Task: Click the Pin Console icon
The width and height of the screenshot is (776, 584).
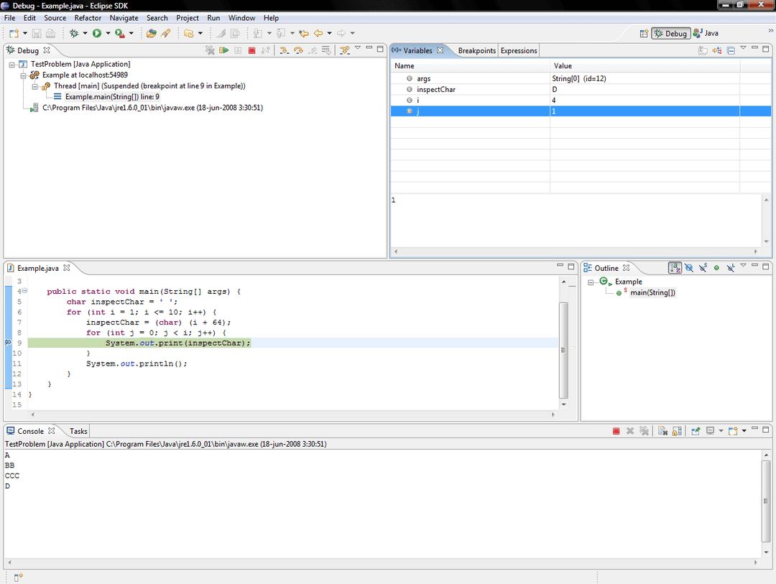Action: pos(696,431)
